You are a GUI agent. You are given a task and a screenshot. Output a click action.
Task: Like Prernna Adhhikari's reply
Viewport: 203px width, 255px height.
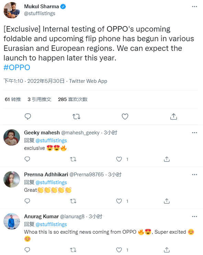[x=119, y=201]
